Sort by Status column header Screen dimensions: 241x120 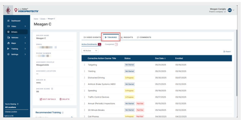click(x=127, y=58)
